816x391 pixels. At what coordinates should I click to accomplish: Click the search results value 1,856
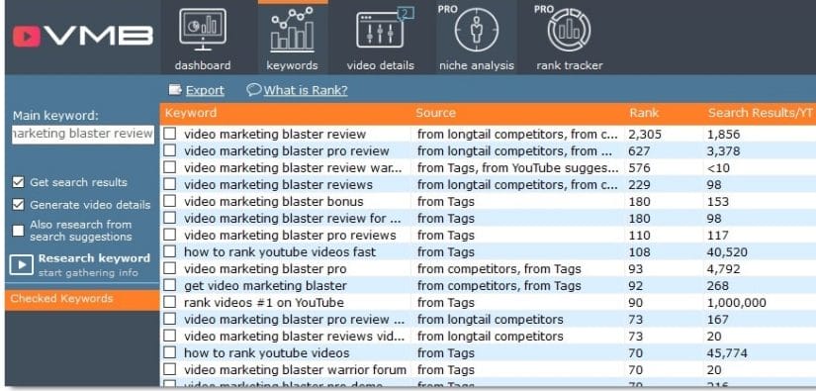click(723, 135)
